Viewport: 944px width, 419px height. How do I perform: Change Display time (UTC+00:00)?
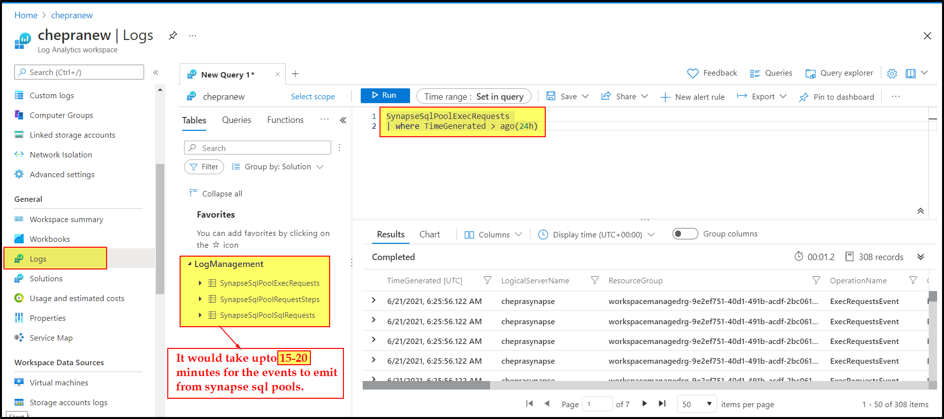[597, 234]
